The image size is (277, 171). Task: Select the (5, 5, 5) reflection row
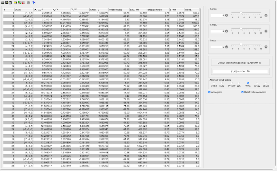[x=101, y=156]
